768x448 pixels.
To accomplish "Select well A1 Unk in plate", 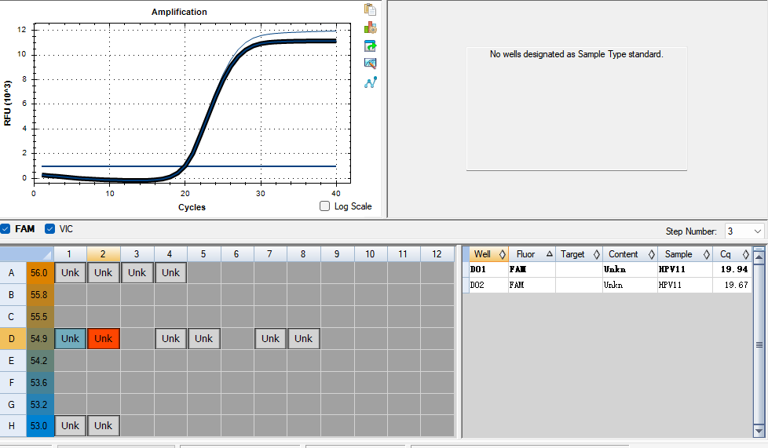I will click(70, 273).
